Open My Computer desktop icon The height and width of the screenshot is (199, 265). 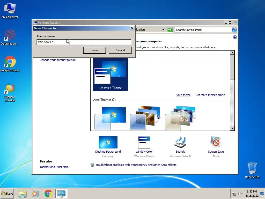10,10
